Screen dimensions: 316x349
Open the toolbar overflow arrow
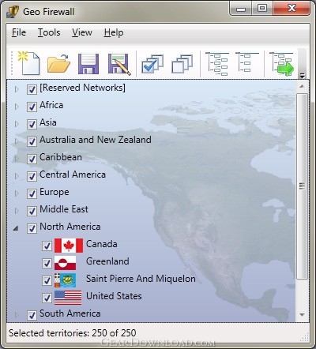[303, 76]
